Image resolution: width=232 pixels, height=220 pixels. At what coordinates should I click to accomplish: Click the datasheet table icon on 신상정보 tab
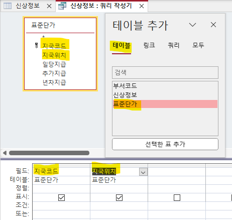pyautogui.click(x=8, y=6)
